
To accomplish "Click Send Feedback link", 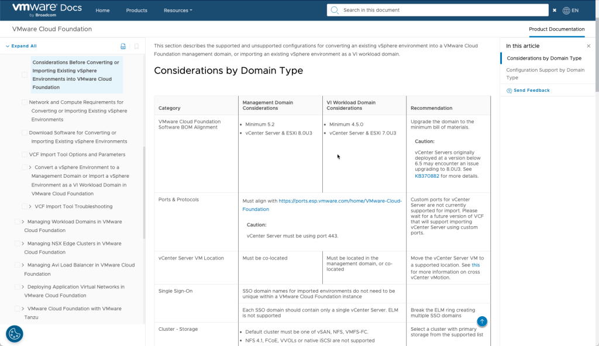I will pos(531,91).
